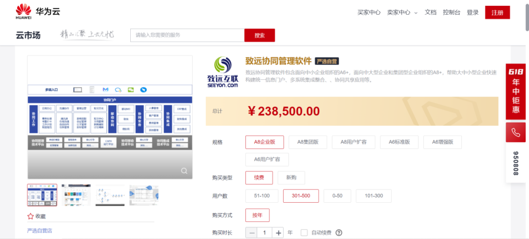Select second product thumbnail
Image resolution: width=529 pixels, height=239 pixels.
76,195
